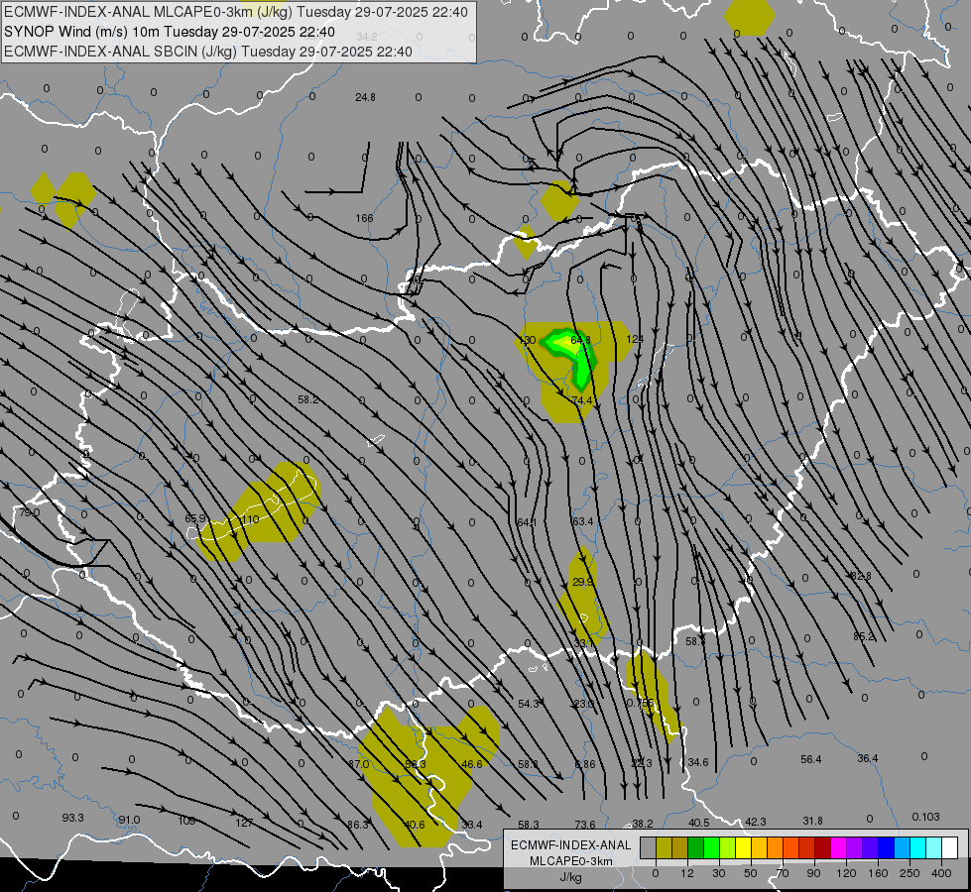Click the map value 87.0
Screen dimensions: 971x892
(359, 764)
